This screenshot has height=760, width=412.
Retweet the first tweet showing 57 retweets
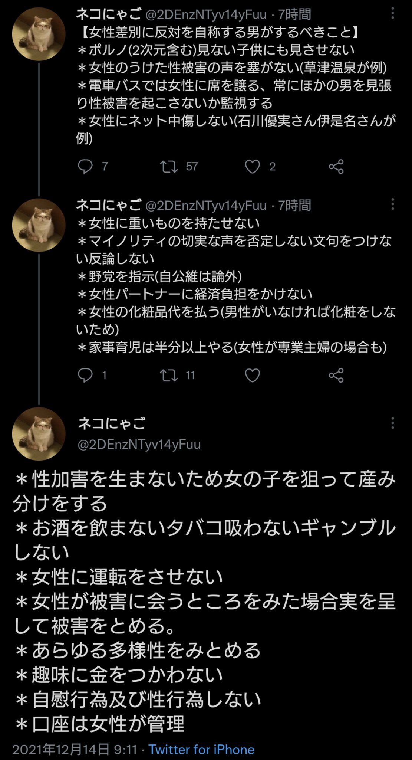click(x=169, y=167)
